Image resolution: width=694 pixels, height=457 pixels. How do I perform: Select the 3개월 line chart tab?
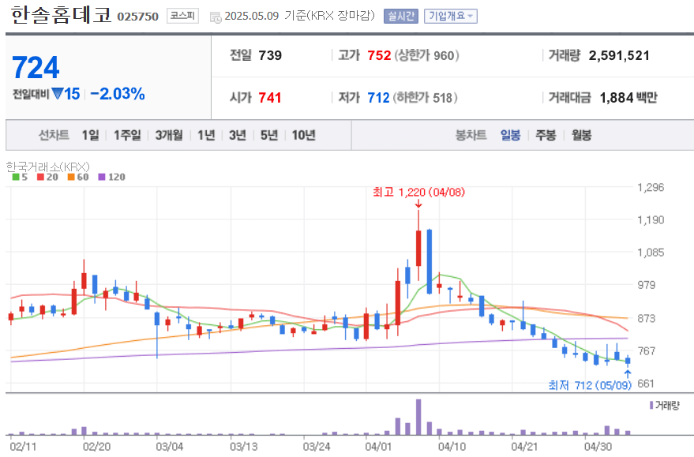[169, 135]
